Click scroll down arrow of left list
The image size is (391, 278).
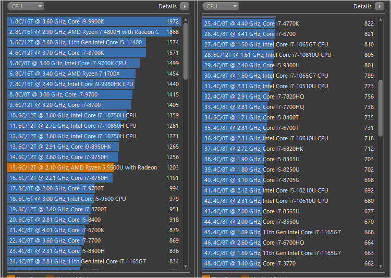point(186,267)
